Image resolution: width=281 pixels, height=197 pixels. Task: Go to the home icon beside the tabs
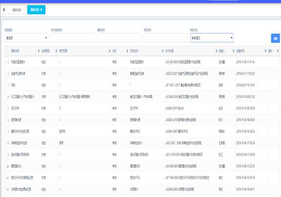(x=4, y=10)
